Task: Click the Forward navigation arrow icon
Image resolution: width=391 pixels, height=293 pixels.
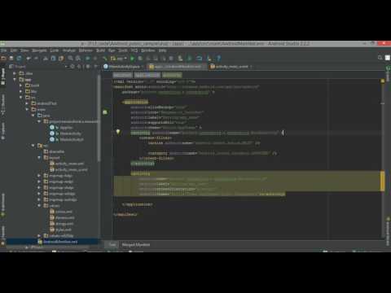Action: [95, 59]
